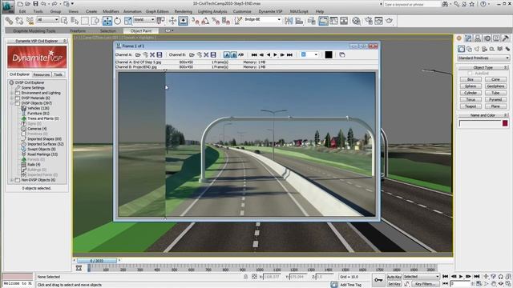Create a Cylinder primitive
Screen dimensions: 513x288
471,93
